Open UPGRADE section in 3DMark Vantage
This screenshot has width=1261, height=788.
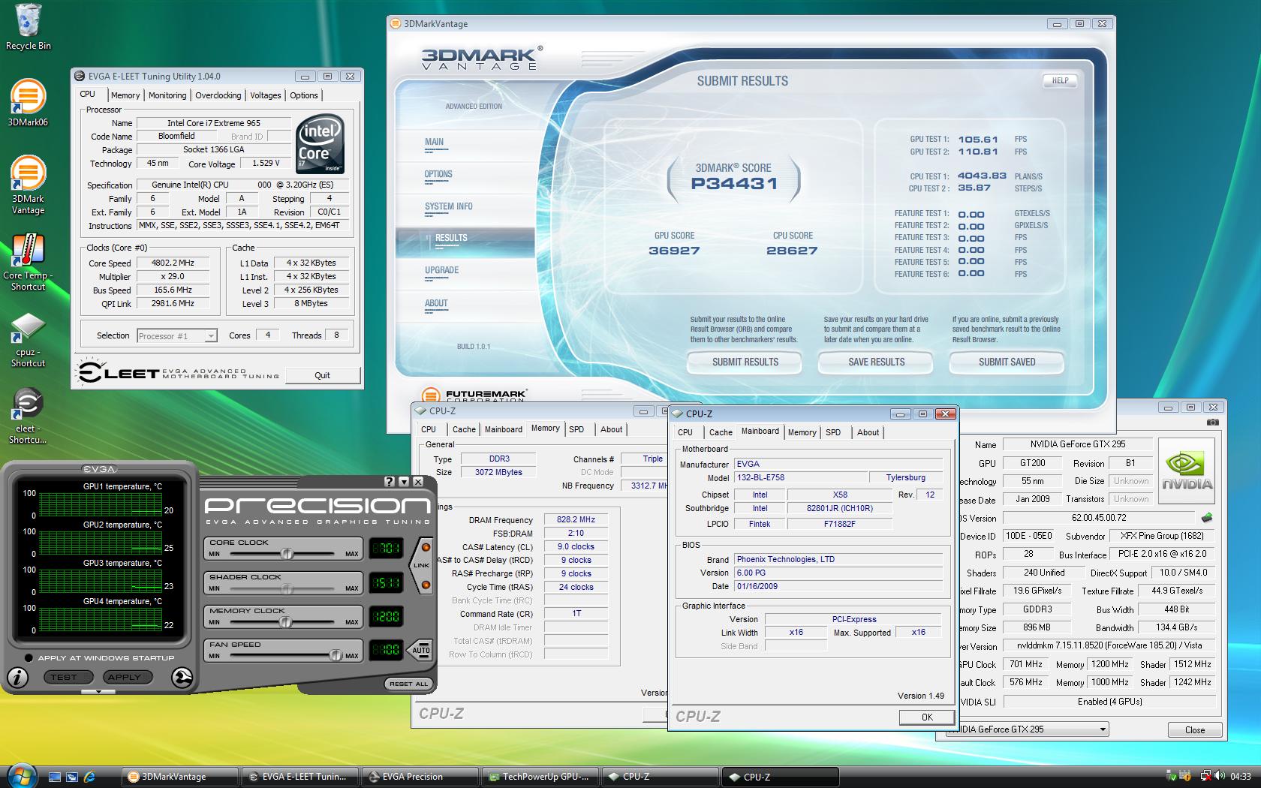point(442,270)
